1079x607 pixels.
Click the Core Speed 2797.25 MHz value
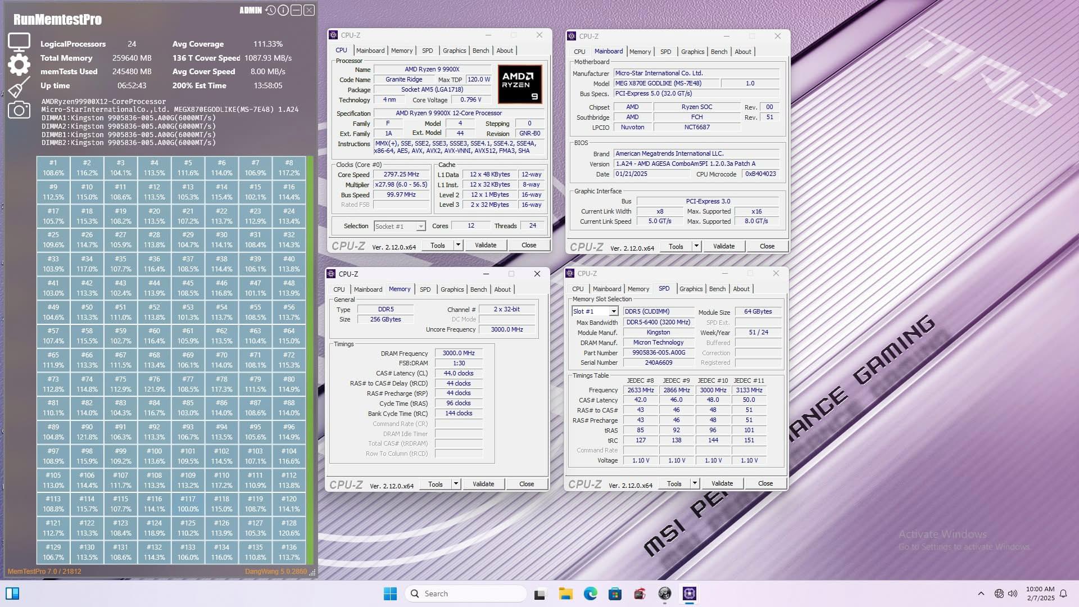coord(401,175)
